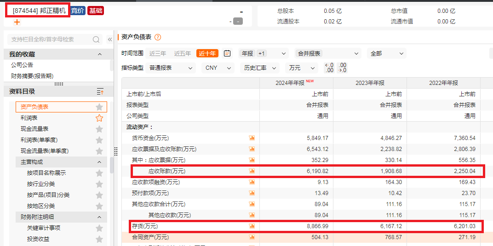Select 近三年 time range
Image resolution: width=493 pixels, height=246 pixels.
(158, 53)
